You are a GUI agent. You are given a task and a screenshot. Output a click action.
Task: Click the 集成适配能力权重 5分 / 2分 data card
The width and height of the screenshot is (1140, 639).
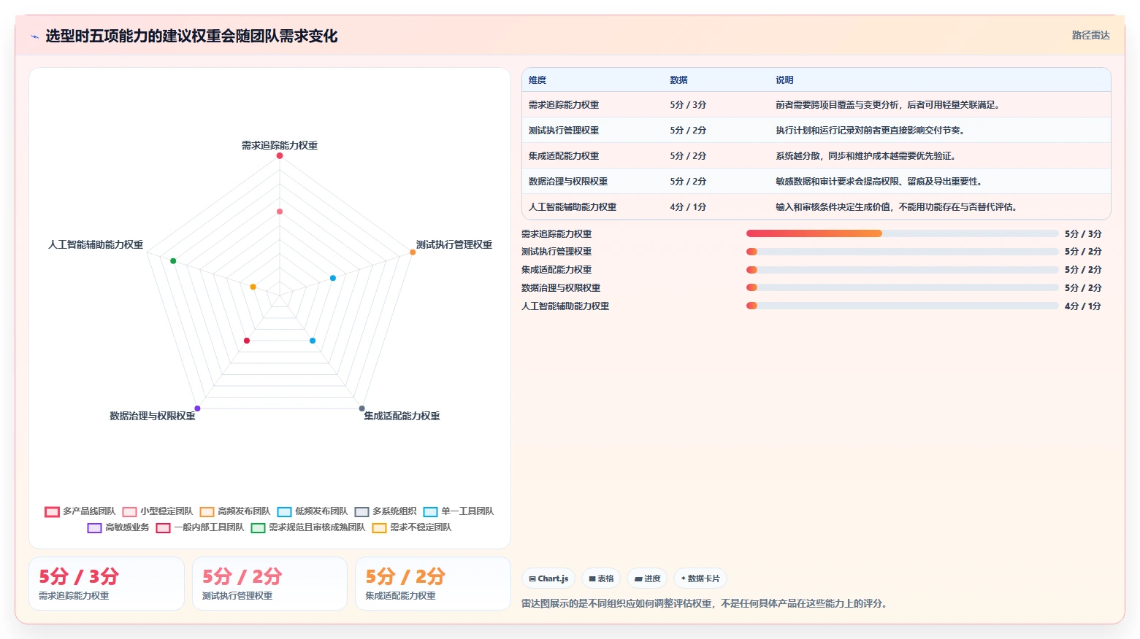coord(432,584)
